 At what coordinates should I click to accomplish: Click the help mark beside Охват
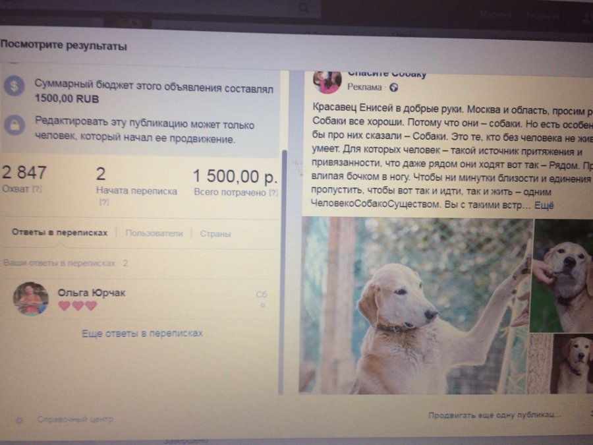point(37,189)
